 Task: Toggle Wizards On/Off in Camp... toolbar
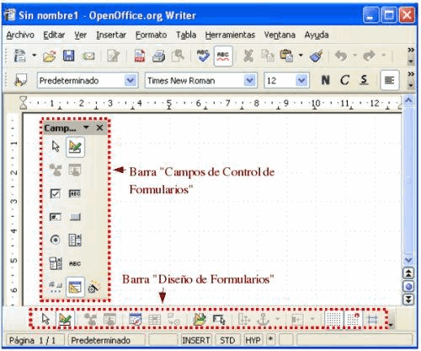[94, 288]
